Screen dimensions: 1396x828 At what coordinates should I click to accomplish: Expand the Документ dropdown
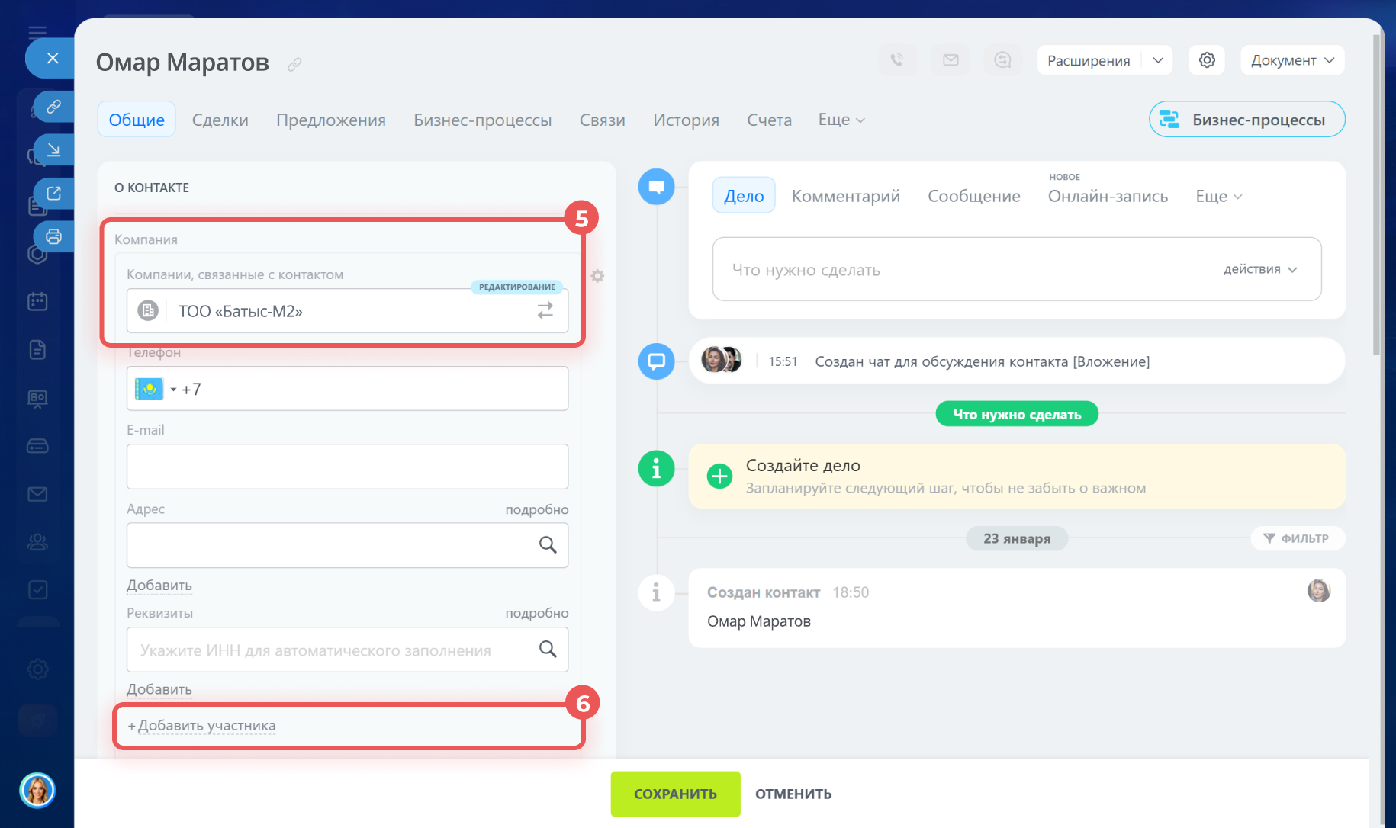click(1292, 60)
